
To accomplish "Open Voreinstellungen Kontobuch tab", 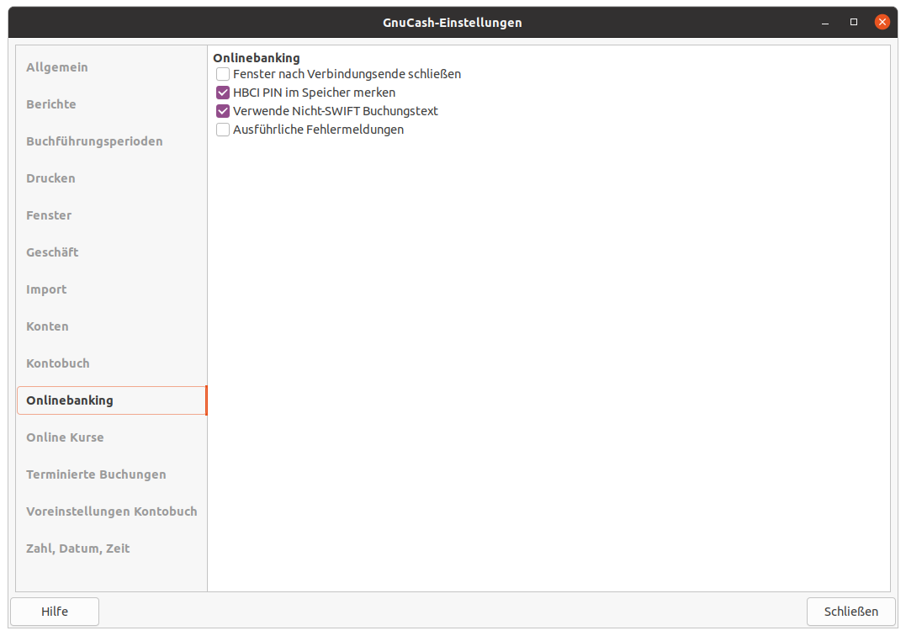I will pyautogui.click(x=111, y=511).
